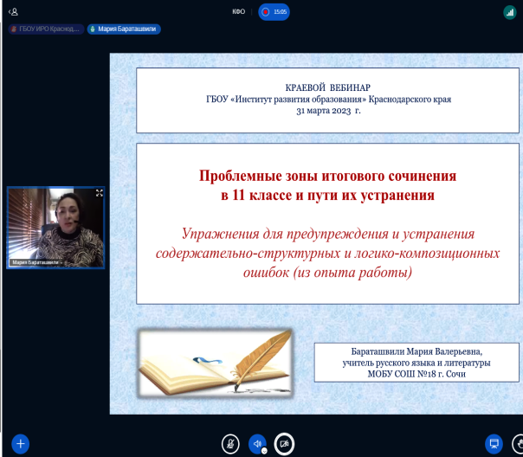Screen dimensions: 523x457
Task: Toggle the disabled webcam button
Action: point(284,443)
